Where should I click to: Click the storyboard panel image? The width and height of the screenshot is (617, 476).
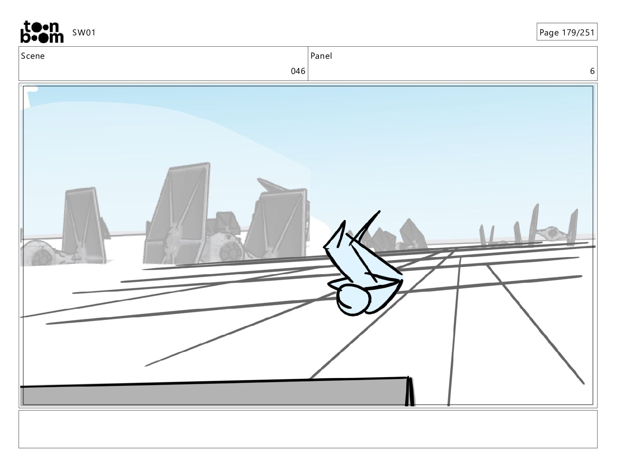pyautogui.click(x=308, y=245)
